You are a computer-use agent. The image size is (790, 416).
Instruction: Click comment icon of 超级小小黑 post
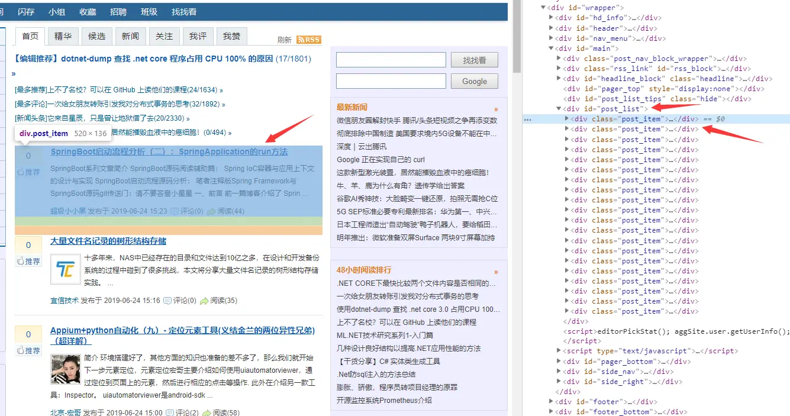(x=174, y=211)
